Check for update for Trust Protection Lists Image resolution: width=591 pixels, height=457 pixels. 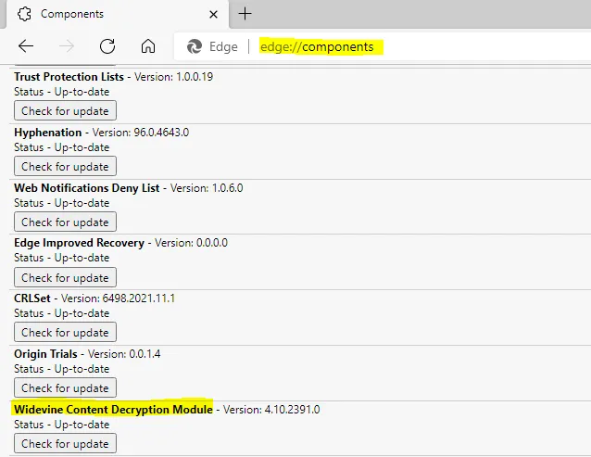click(65, 111)
